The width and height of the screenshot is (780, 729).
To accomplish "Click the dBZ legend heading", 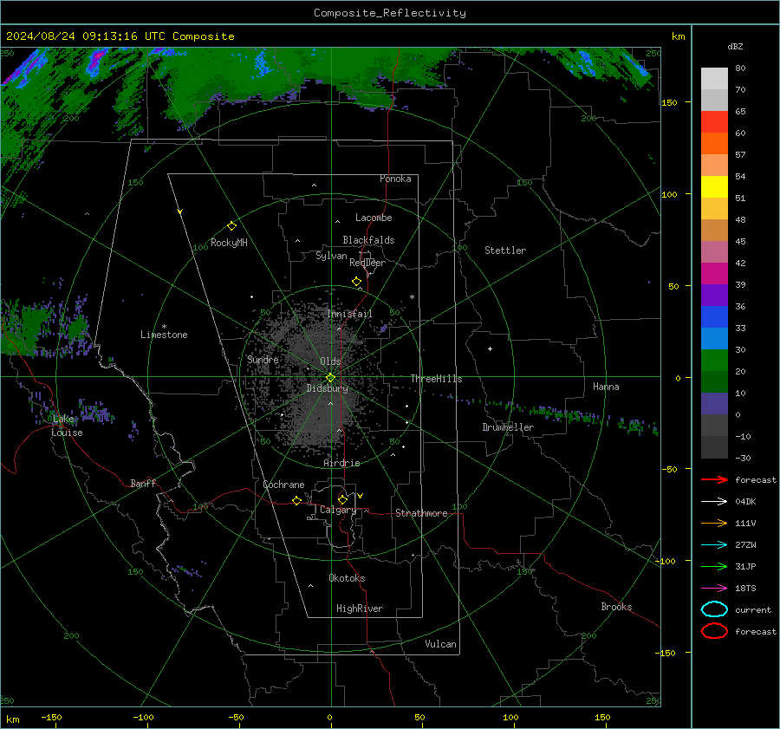I will point(735,46).
